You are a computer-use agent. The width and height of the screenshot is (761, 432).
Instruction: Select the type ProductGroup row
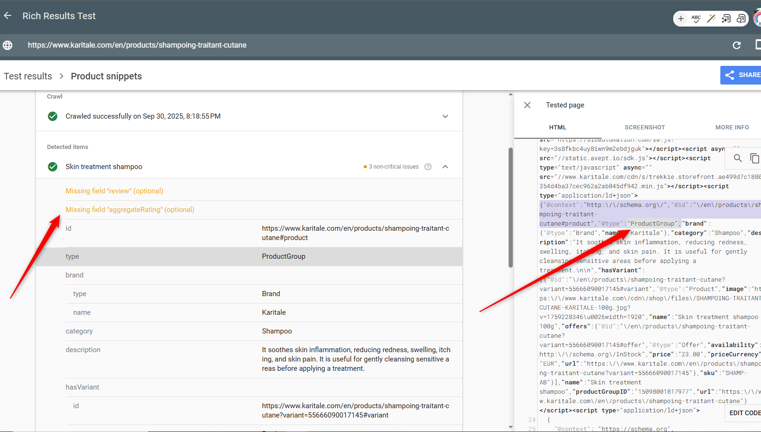(x=249, y=256)
